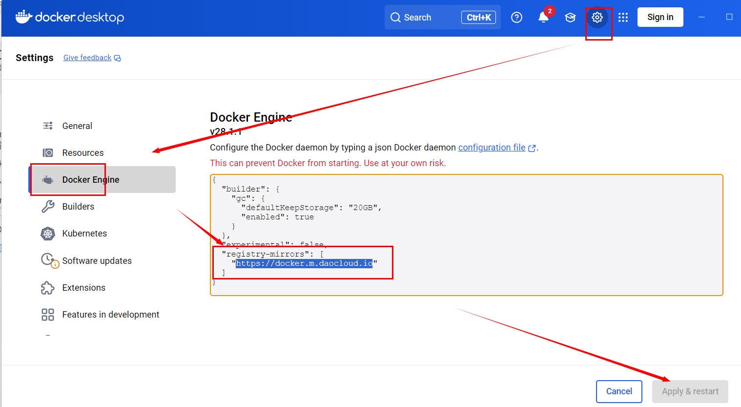Click the "gc": { line

point(248,198)
